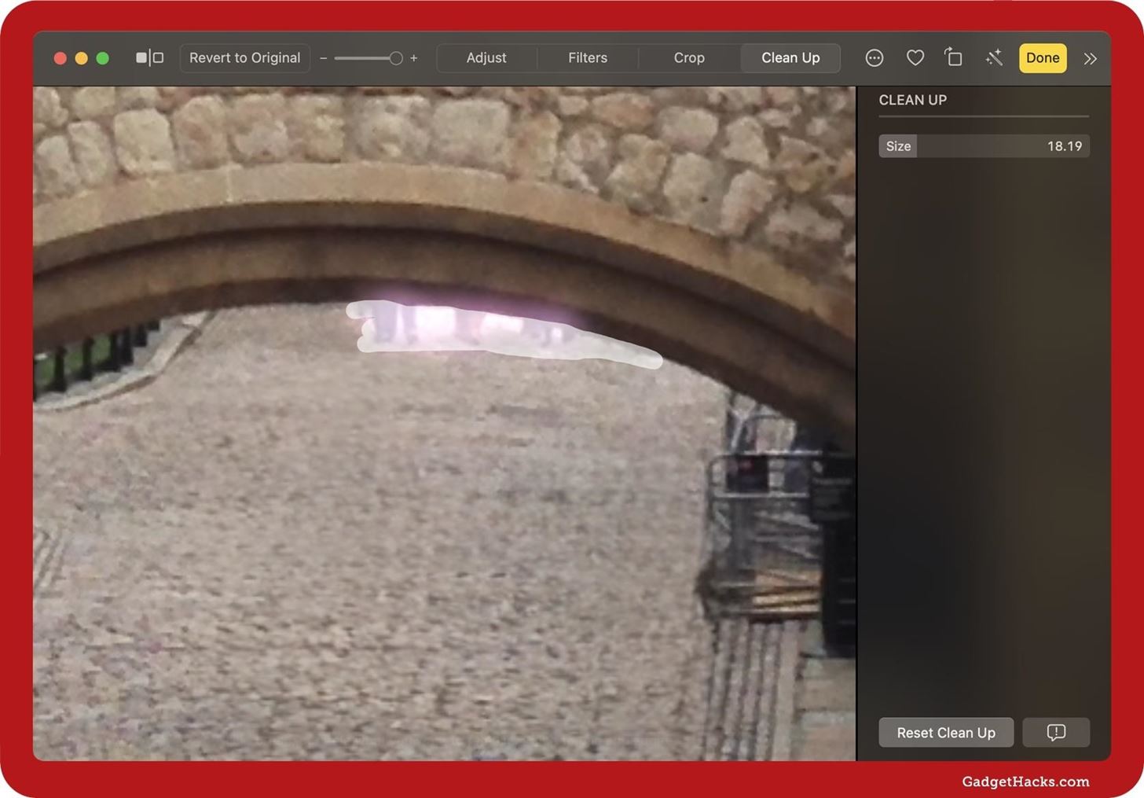Zoom out using the minus icon
The image size is (1144, 798).
323,57
